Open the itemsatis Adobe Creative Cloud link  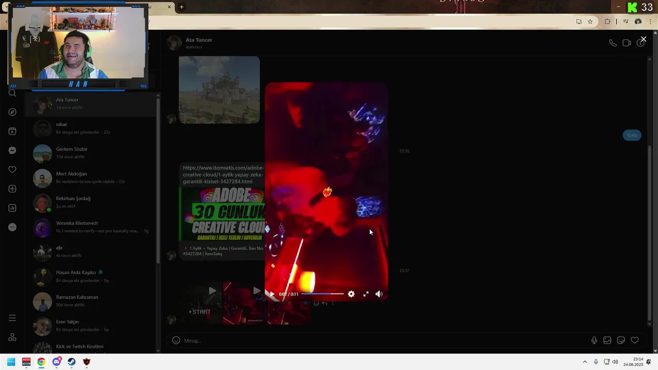click(x=223, y=175)
